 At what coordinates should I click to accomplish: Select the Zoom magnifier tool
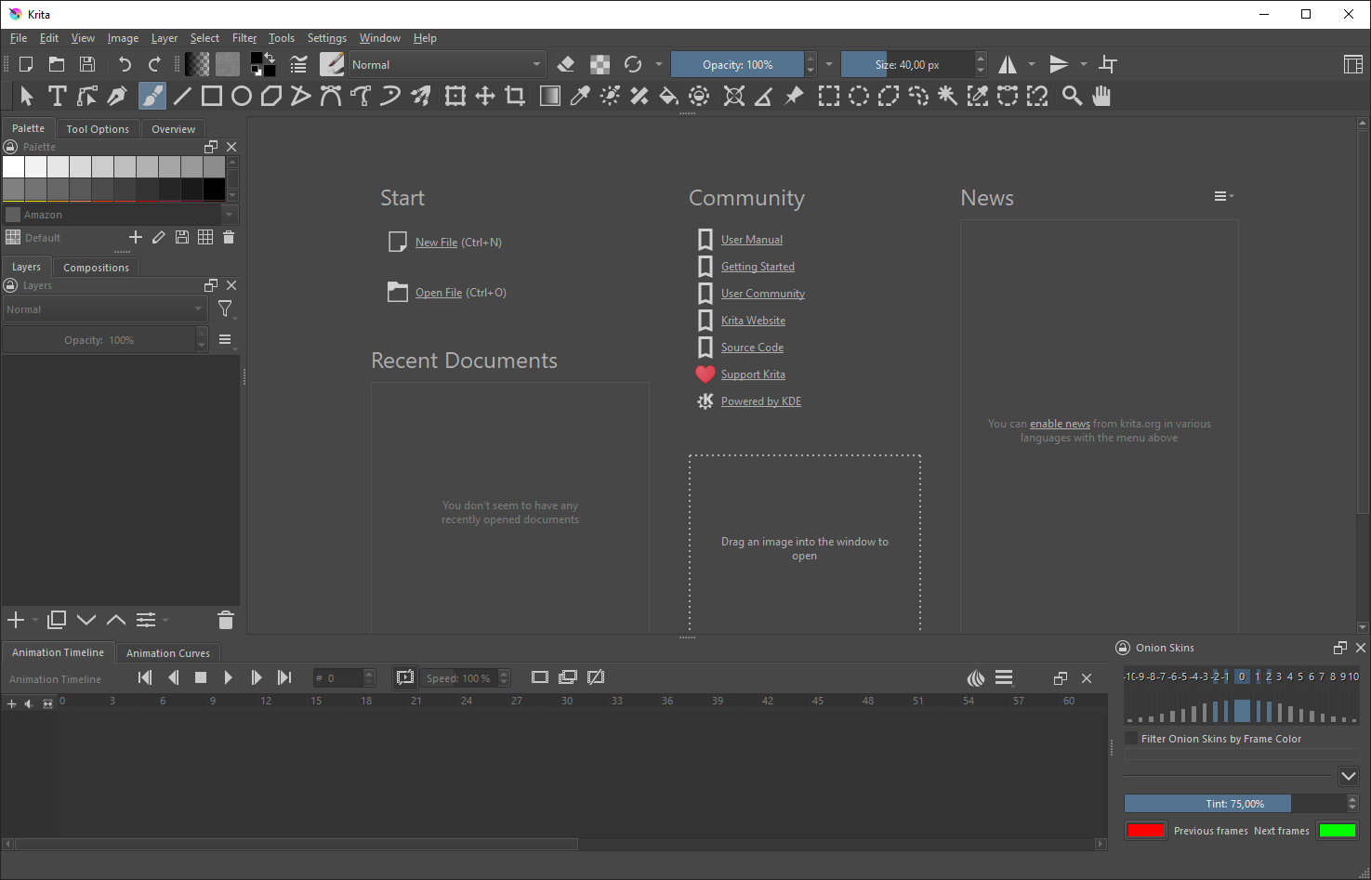pos(1072,96)
